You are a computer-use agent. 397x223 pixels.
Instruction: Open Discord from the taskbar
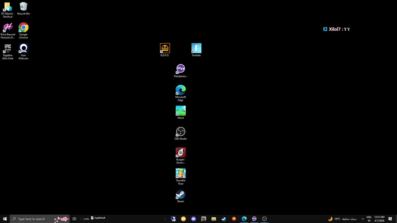point(194,219)
